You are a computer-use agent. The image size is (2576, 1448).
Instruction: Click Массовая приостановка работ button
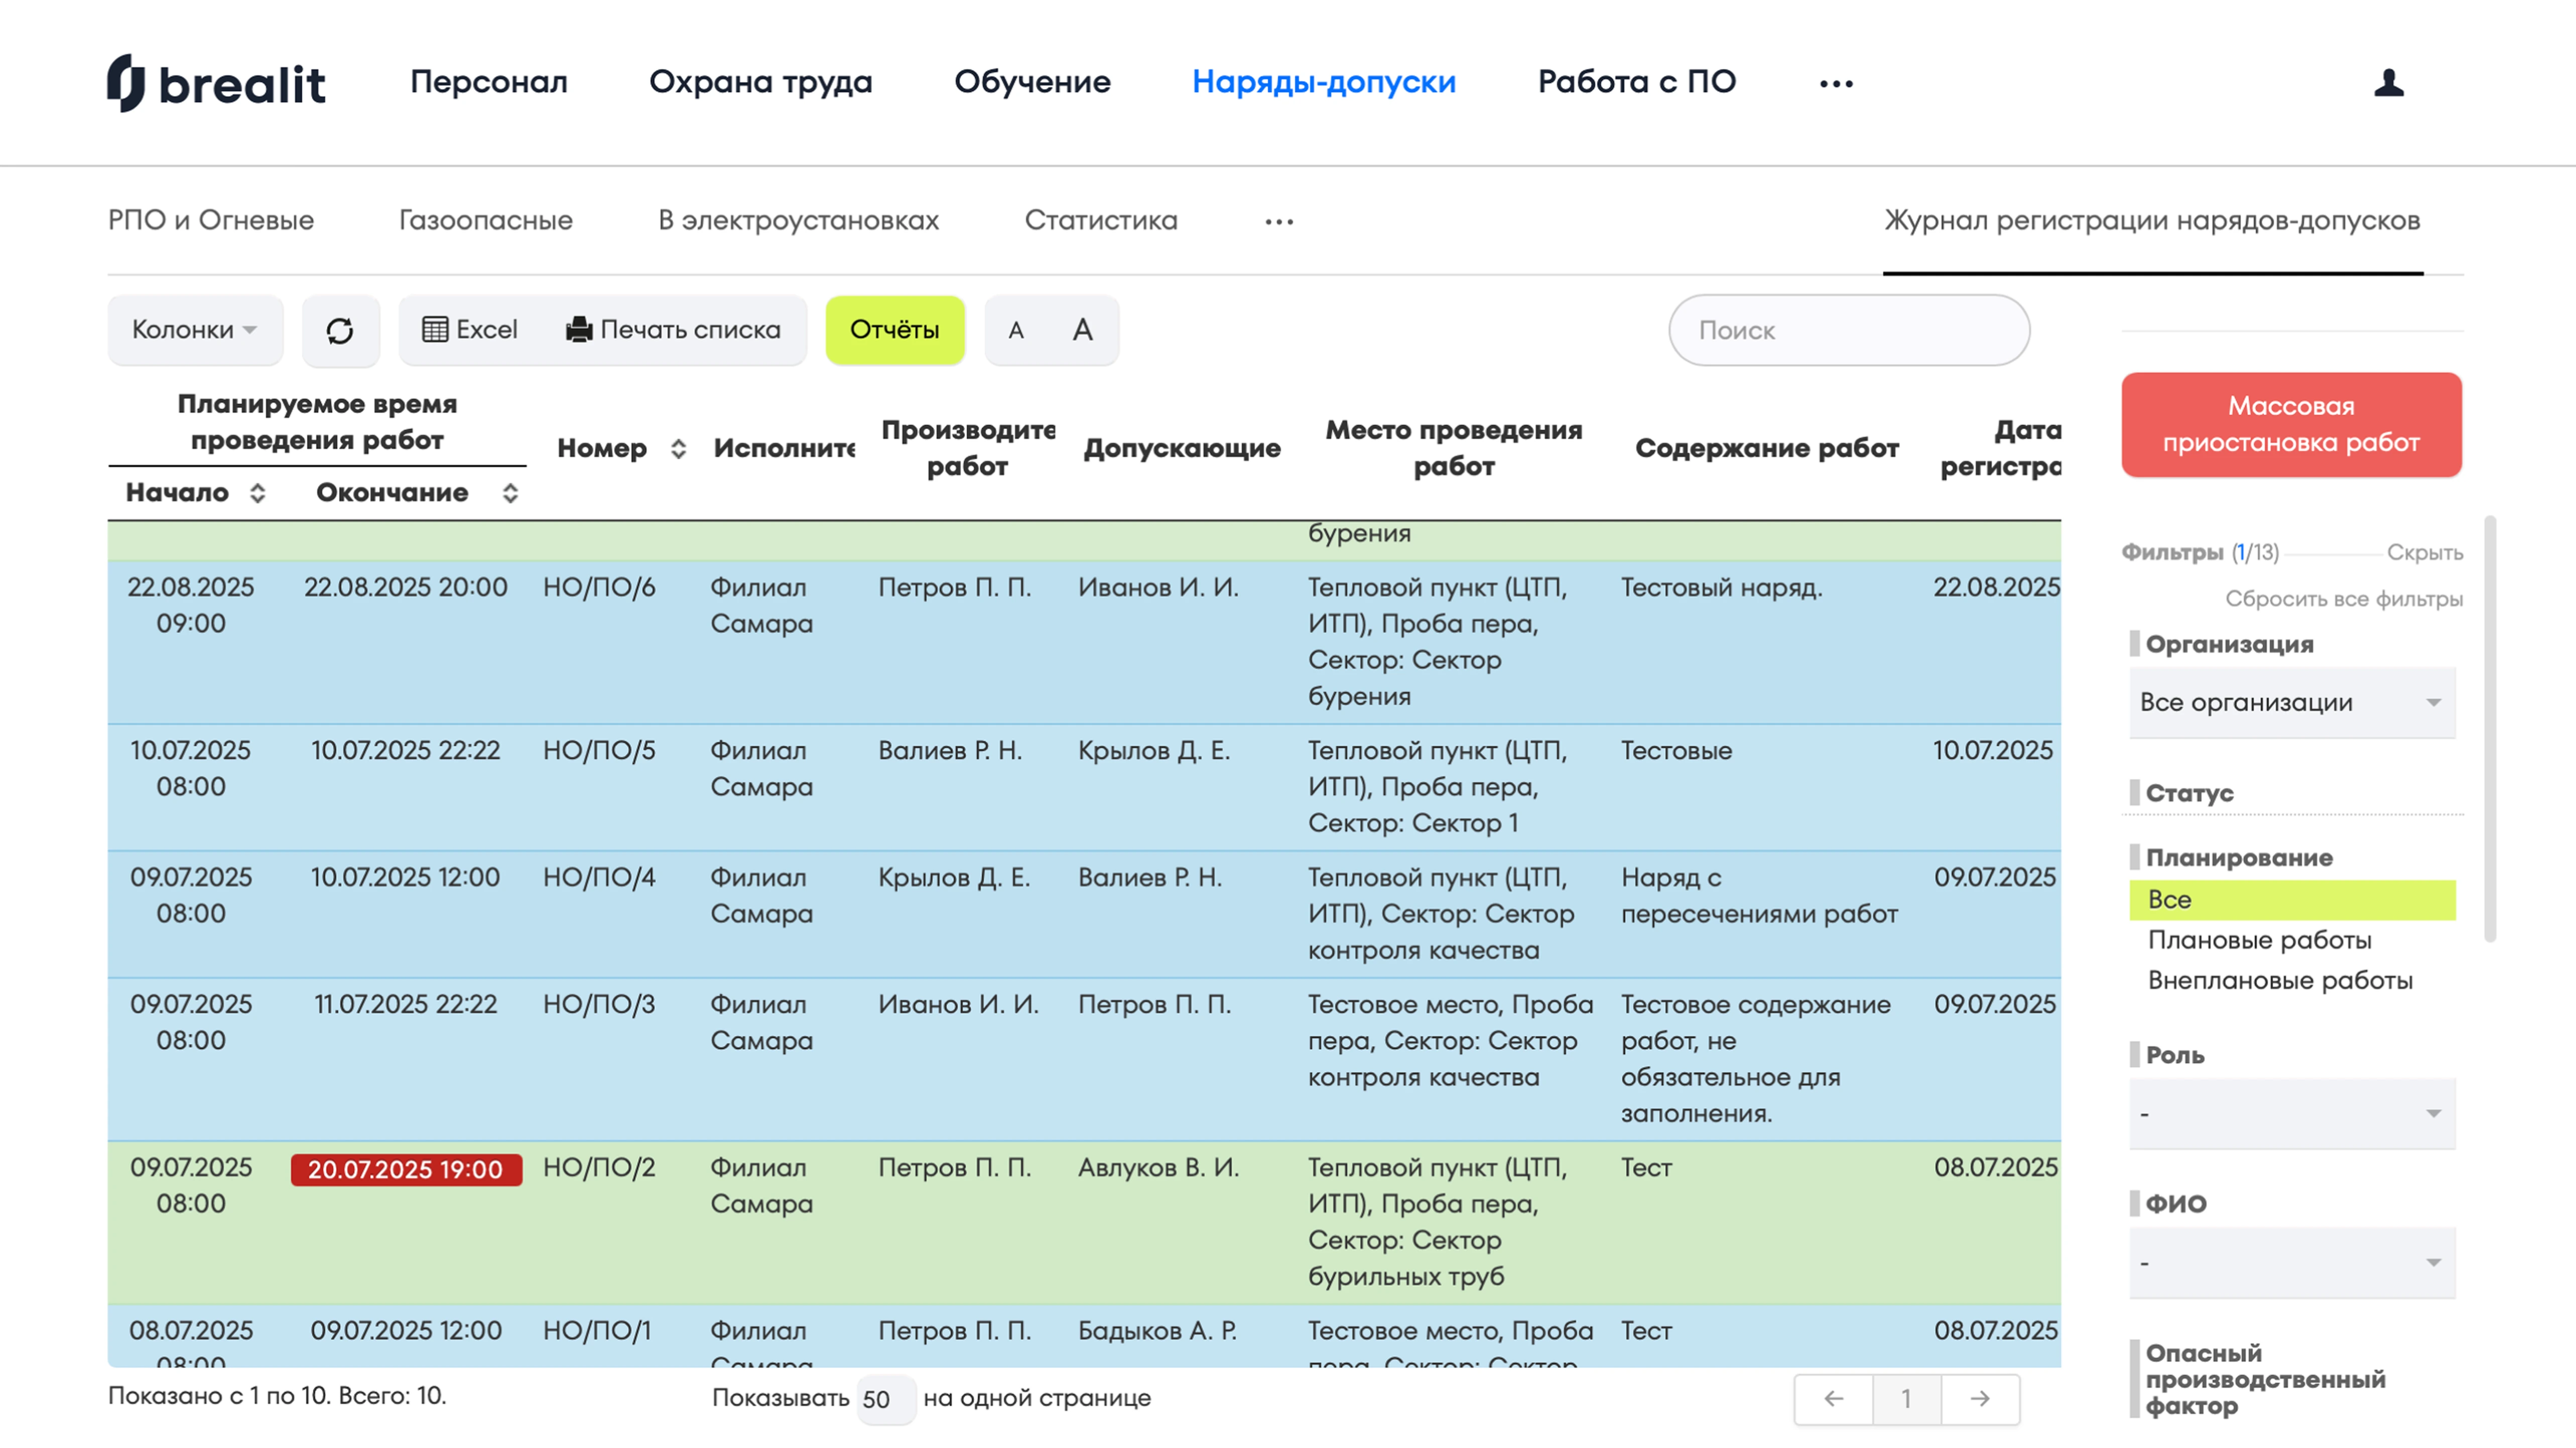2291,424
